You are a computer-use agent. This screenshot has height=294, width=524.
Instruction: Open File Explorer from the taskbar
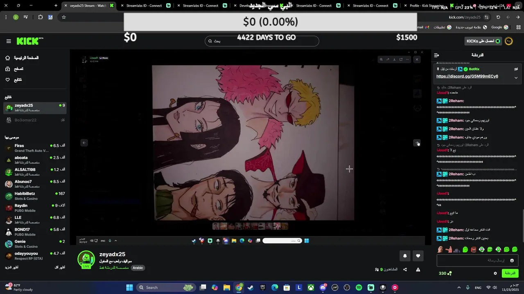tap(227, 287)
